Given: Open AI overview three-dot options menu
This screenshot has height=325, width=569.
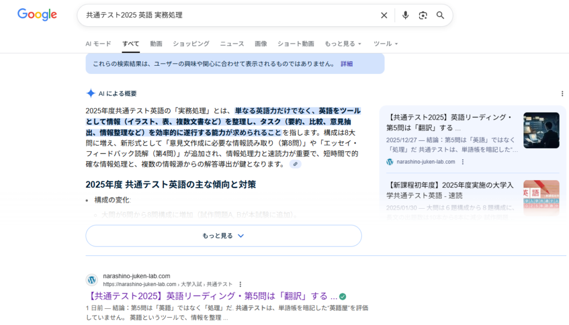Looking at the screenshot, I should 562,93.
